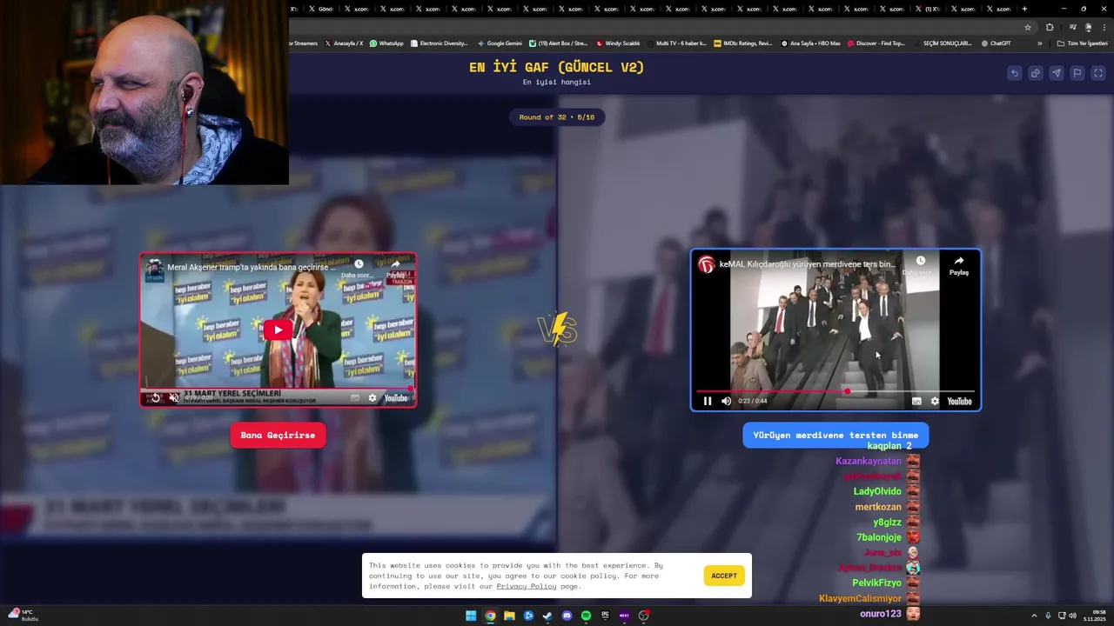Open the WhatsApp bookmark
The image size is (1114, 626).
(x=386, y=43)
